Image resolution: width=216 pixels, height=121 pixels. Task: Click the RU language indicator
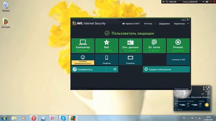(184, 118)
